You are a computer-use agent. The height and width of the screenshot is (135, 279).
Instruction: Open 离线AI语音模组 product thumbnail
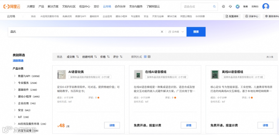215,74
